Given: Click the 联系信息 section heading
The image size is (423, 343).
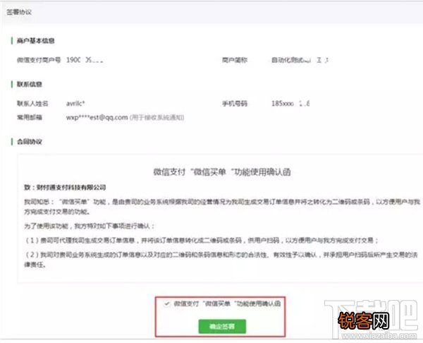Looking at the screenshot, I should coord(30,84).
